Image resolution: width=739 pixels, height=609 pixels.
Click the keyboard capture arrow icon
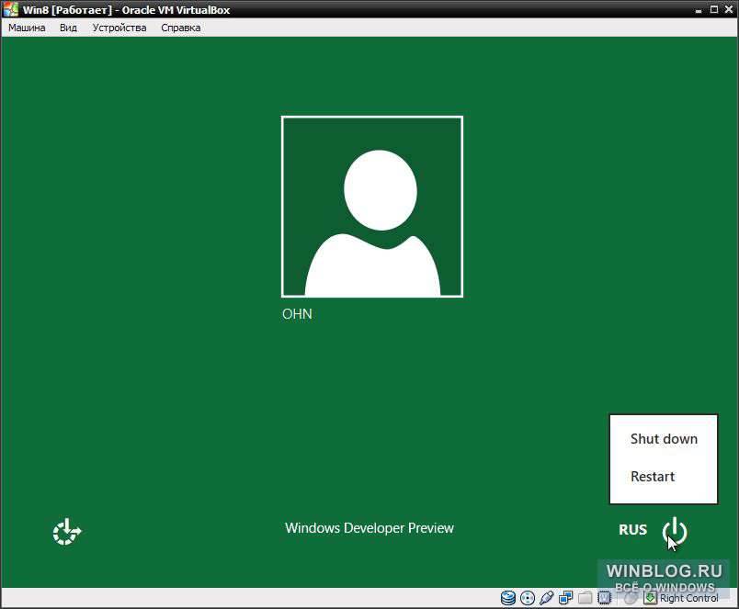click(x=650, y=598)
